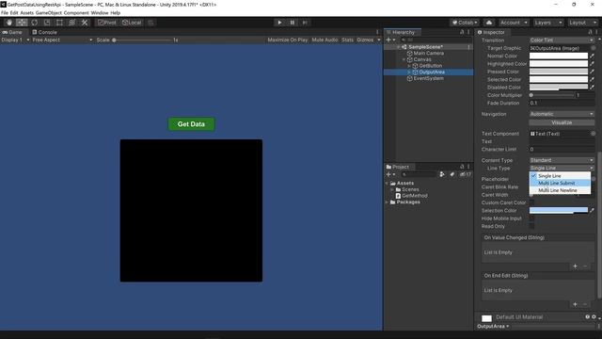Toggle Gizmos in Game view
The width and height of the screenshot is (602, 339).
pos(365,40)
